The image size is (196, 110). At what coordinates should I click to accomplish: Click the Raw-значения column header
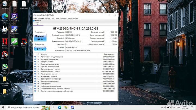(x=109, y=54)
